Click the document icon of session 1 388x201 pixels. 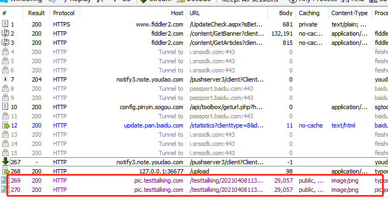5,24
